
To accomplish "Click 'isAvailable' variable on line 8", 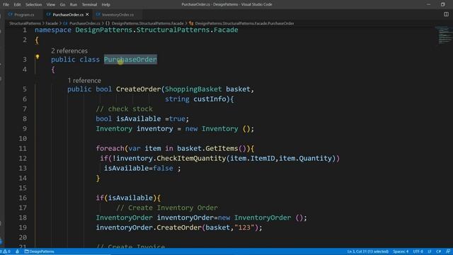I will (x=139, y=119).
